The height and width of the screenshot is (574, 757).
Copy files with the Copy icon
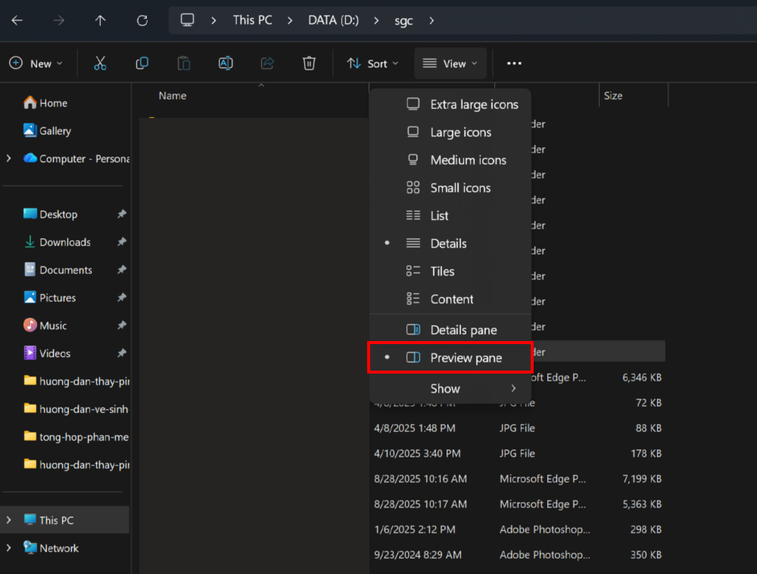pos(142,63)
